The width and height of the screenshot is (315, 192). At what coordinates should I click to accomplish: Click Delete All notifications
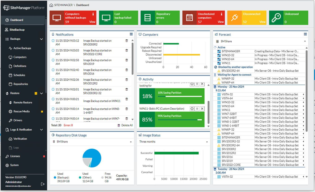point(125,125)
